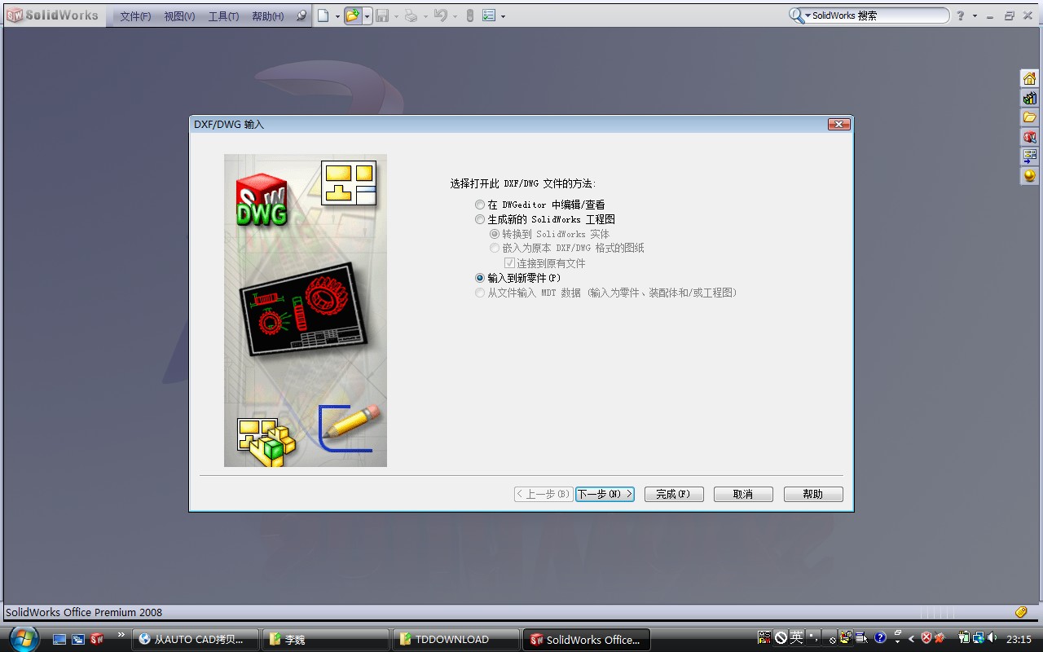This screenshot has width=1043, height=652.
Task: Toggle the 连接到原有文件 checkbox
Action: tap(510, 263)
